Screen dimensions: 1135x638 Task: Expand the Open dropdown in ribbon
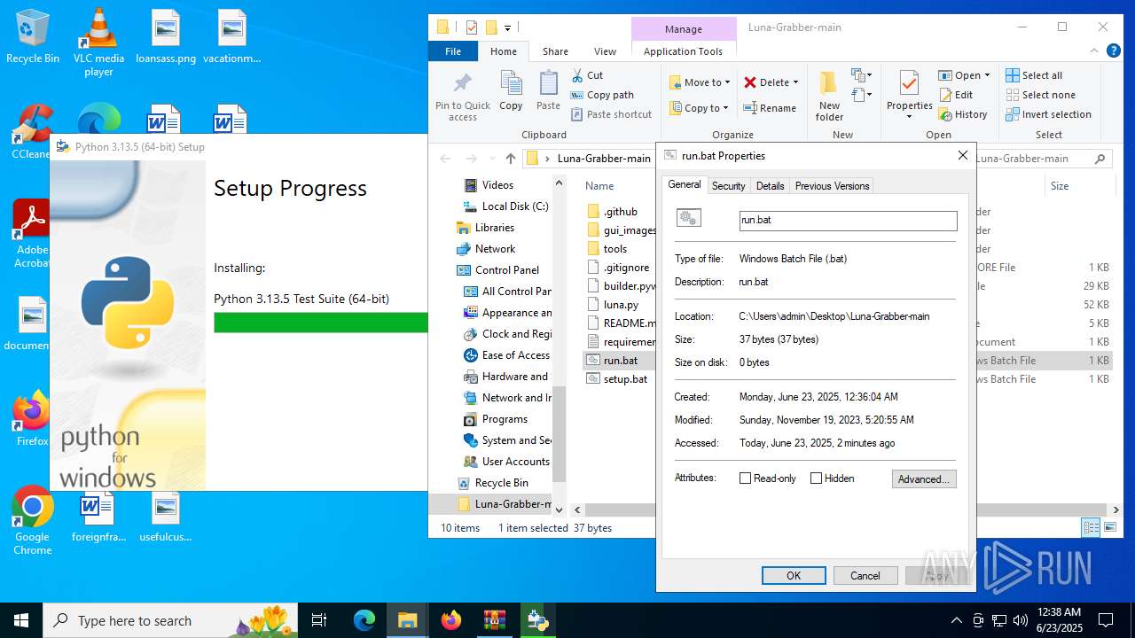[x=988, y=75]
